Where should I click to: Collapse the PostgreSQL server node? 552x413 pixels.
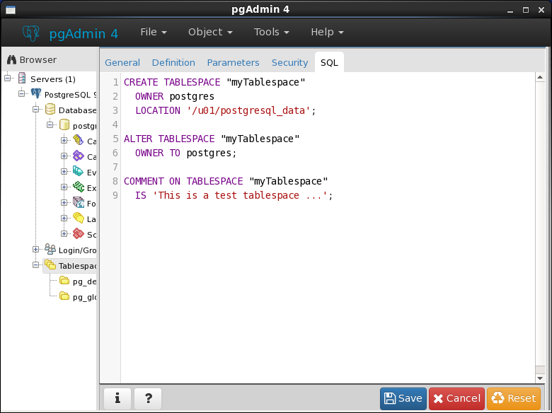(22, 93)
